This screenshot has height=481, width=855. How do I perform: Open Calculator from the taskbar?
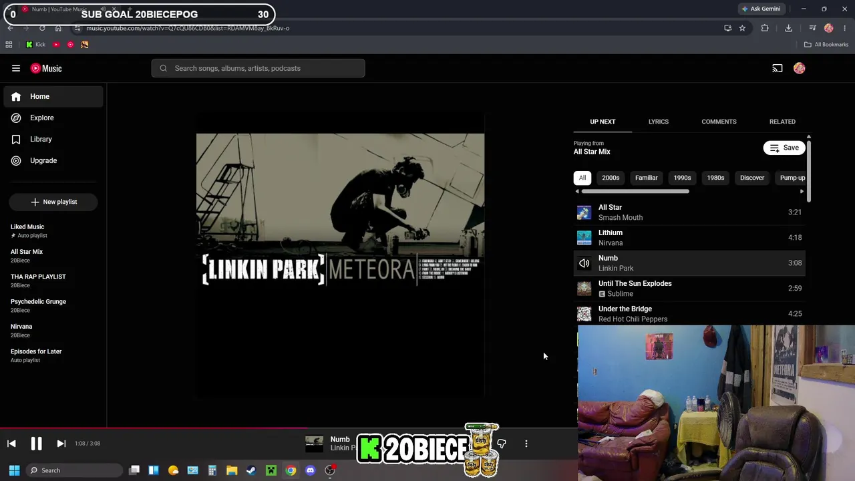click(212, 470)
